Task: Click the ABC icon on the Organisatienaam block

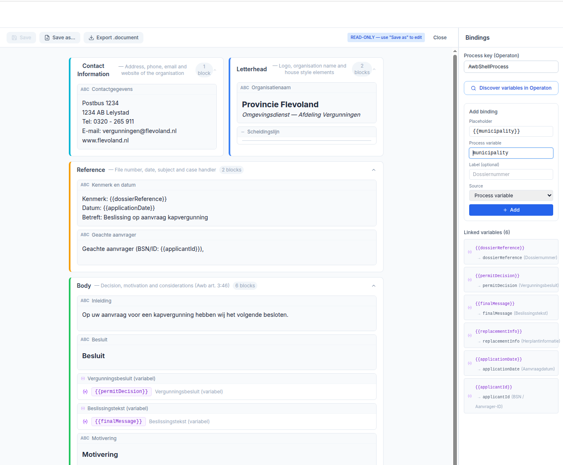Action: click(x=245, y=88)
